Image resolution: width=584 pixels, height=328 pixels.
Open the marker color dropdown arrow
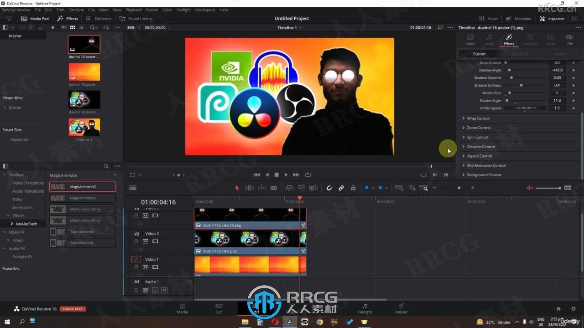[386, 188]
